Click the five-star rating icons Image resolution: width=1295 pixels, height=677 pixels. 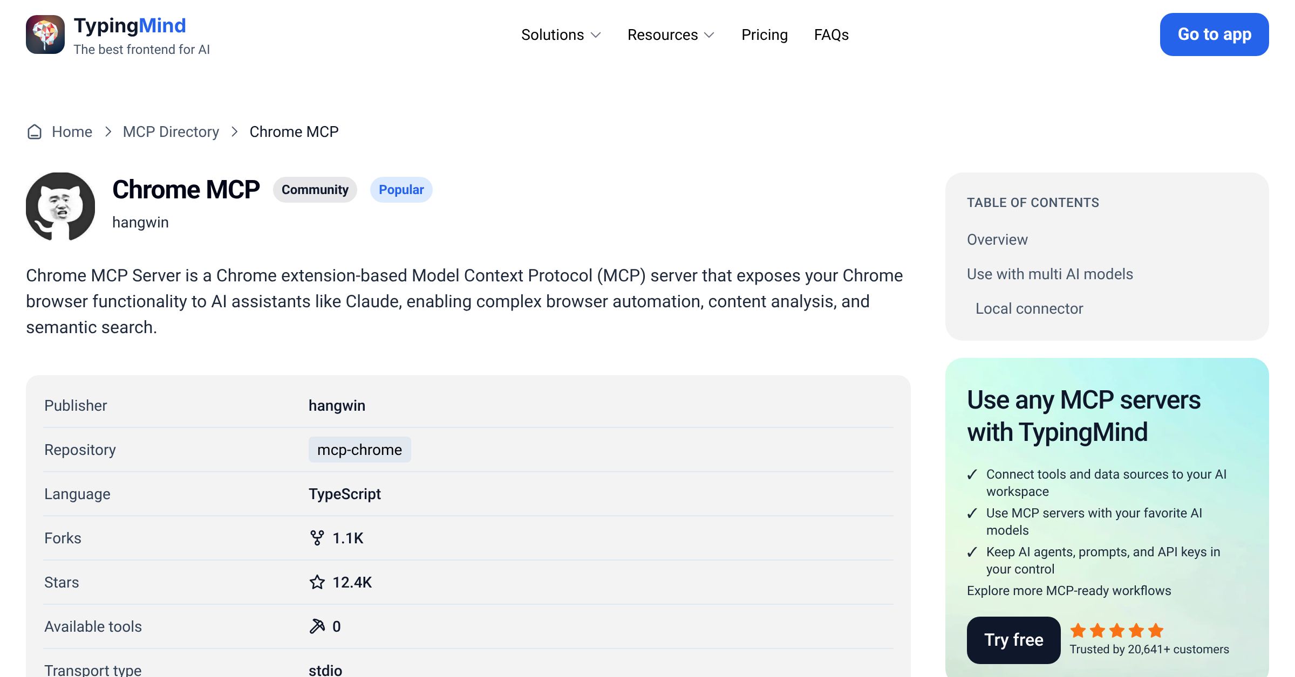(1117, 630)
